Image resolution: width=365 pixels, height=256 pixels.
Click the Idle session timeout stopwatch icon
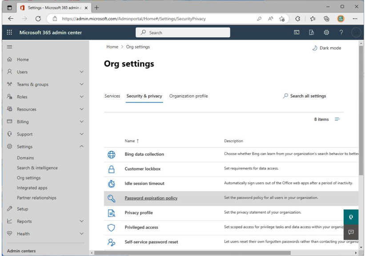coord(111,184)
